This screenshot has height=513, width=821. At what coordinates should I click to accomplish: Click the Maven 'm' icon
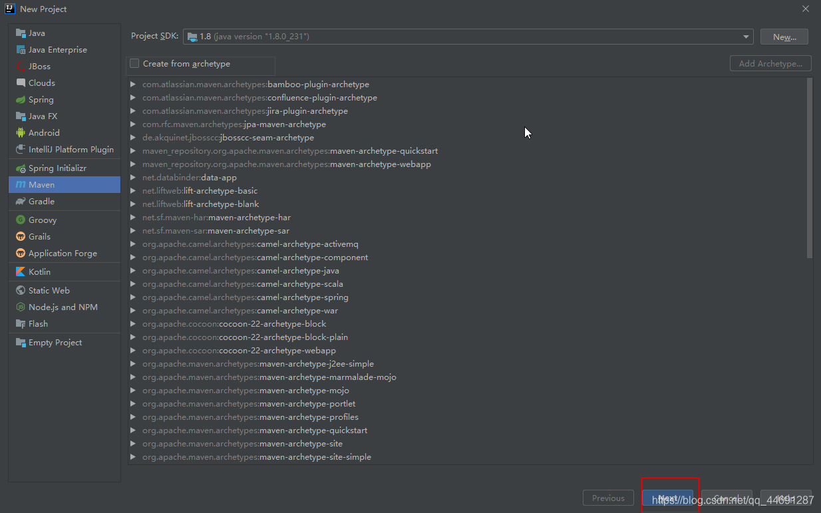pos(21,185)
